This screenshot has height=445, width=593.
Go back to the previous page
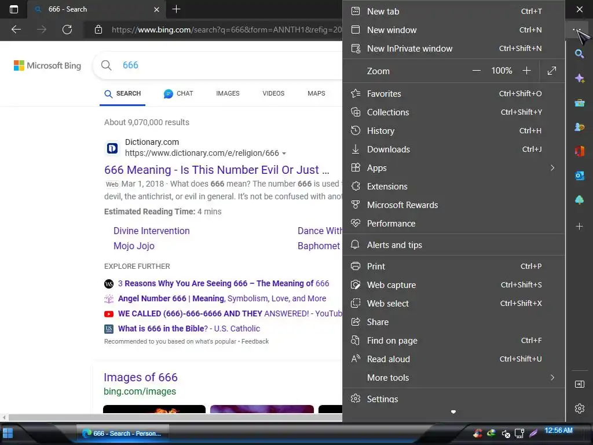16,30
